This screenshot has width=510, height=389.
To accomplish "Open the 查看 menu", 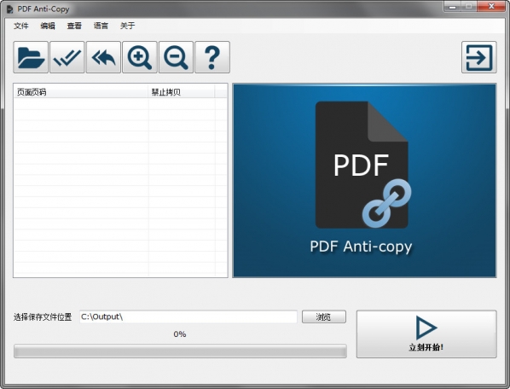I will click(x=74, y=26).
